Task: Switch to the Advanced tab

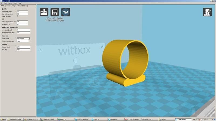Action: pos(8,6)
